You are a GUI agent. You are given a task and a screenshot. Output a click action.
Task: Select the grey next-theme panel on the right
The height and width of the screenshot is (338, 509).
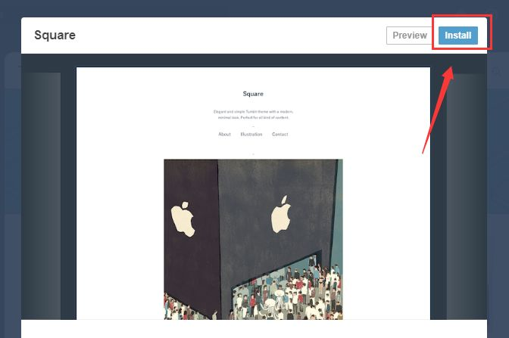pyautogui.click(x=467, y=196)
